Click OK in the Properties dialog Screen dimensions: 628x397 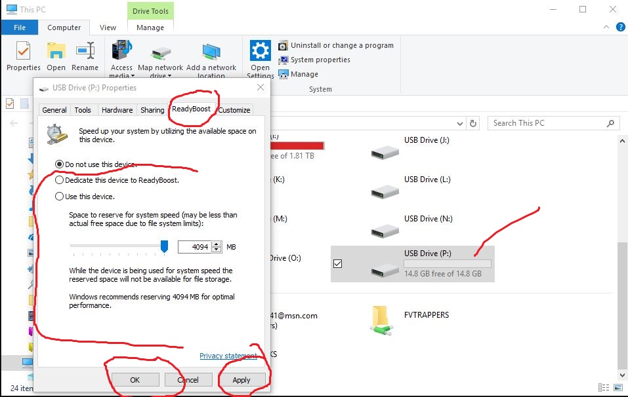tap(135, 380)
